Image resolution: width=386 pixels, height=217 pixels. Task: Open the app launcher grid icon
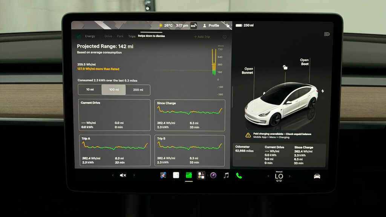[x=201, y=175]
